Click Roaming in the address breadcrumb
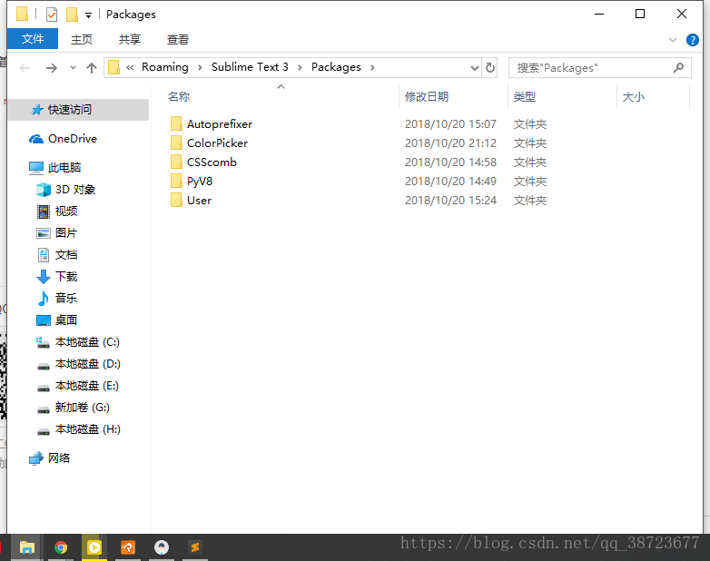The height and width of the screenshot is (561, 710). [165, 67]
